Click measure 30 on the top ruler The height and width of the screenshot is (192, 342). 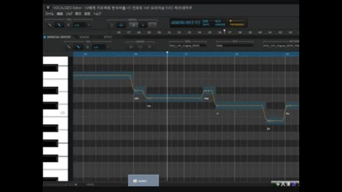click(159, 32)
